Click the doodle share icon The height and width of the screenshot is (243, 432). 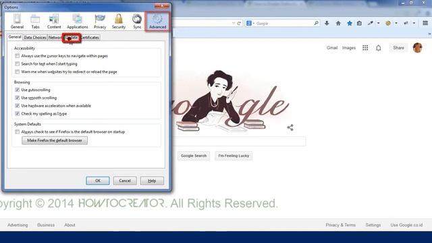(290, 128)
